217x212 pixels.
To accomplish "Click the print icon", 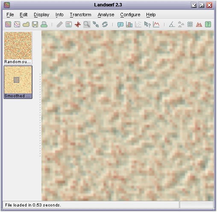I will tap(44, 24).
